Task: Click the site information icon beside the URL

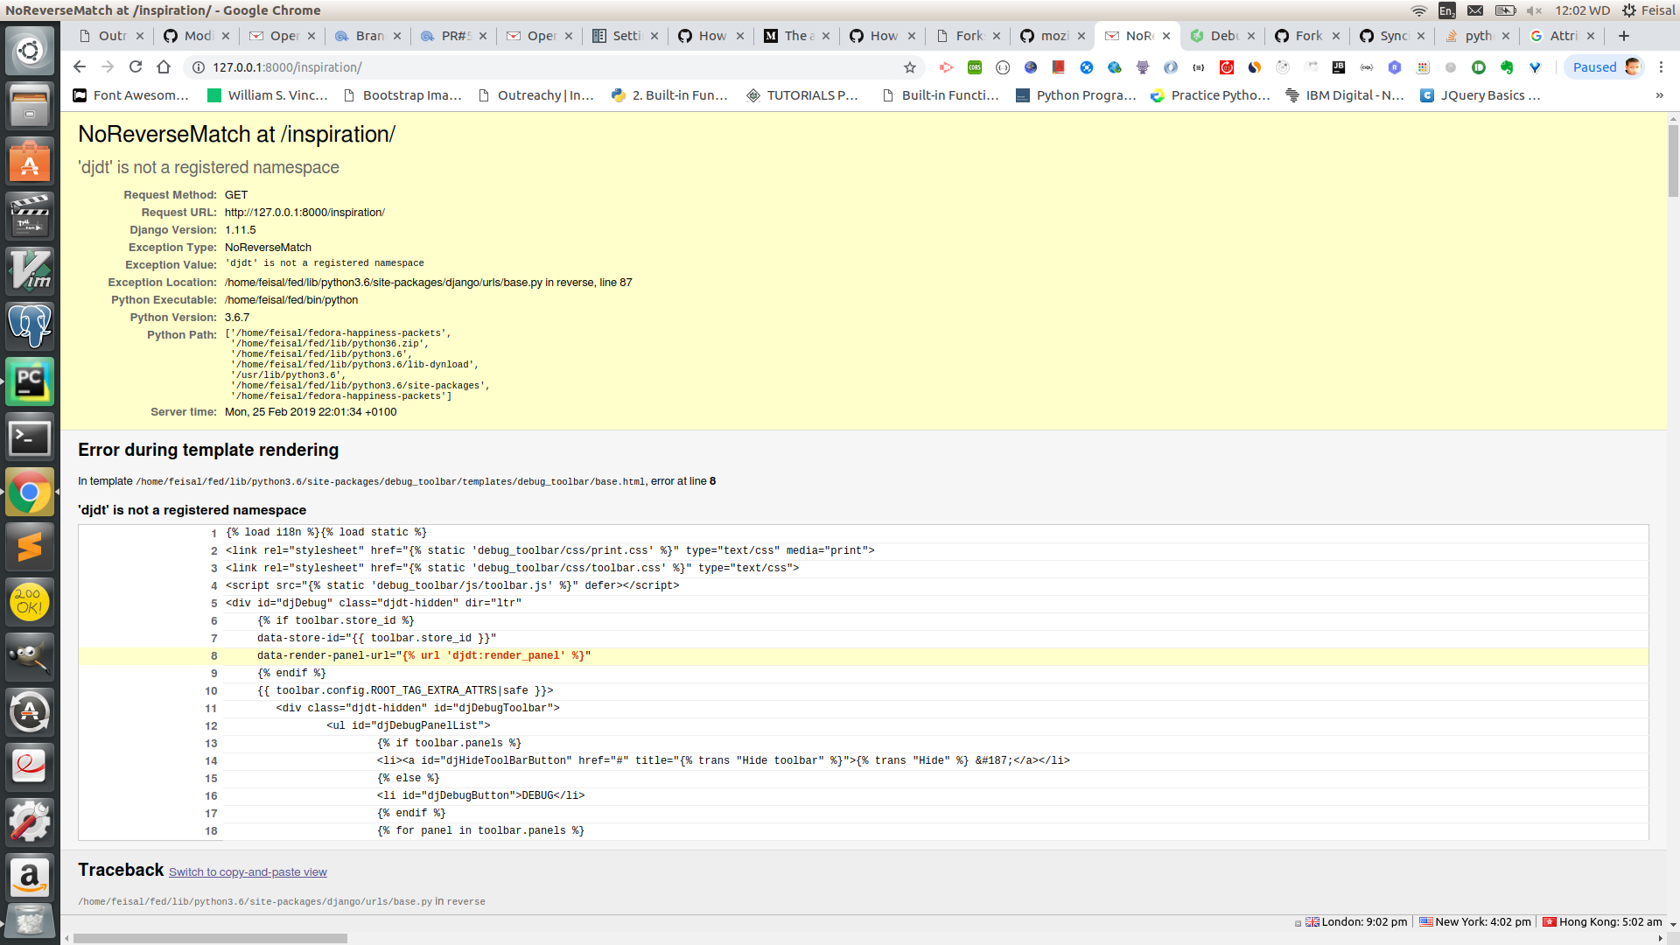Action: 198,67
